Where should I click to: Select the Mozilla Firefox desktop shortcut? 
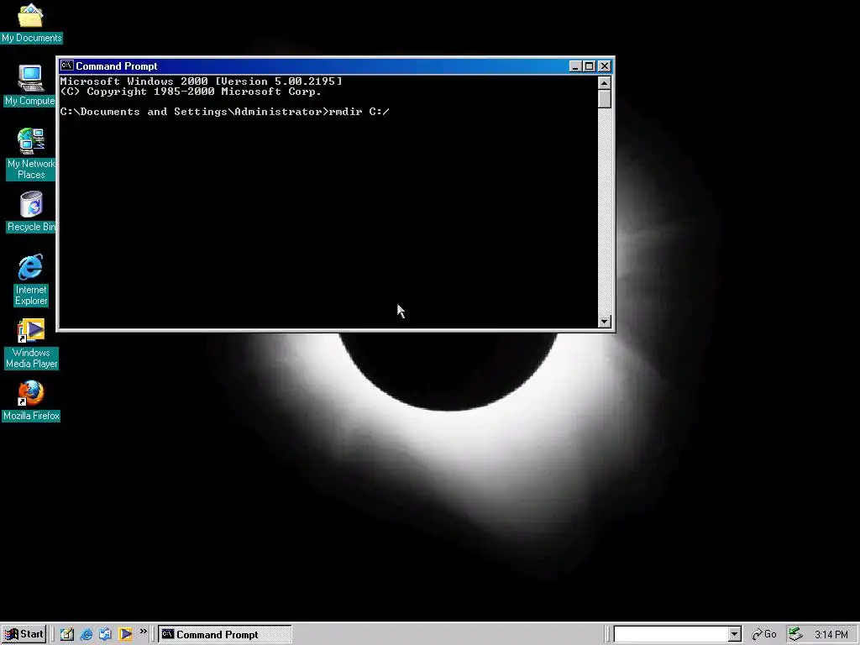coord(31,401)
